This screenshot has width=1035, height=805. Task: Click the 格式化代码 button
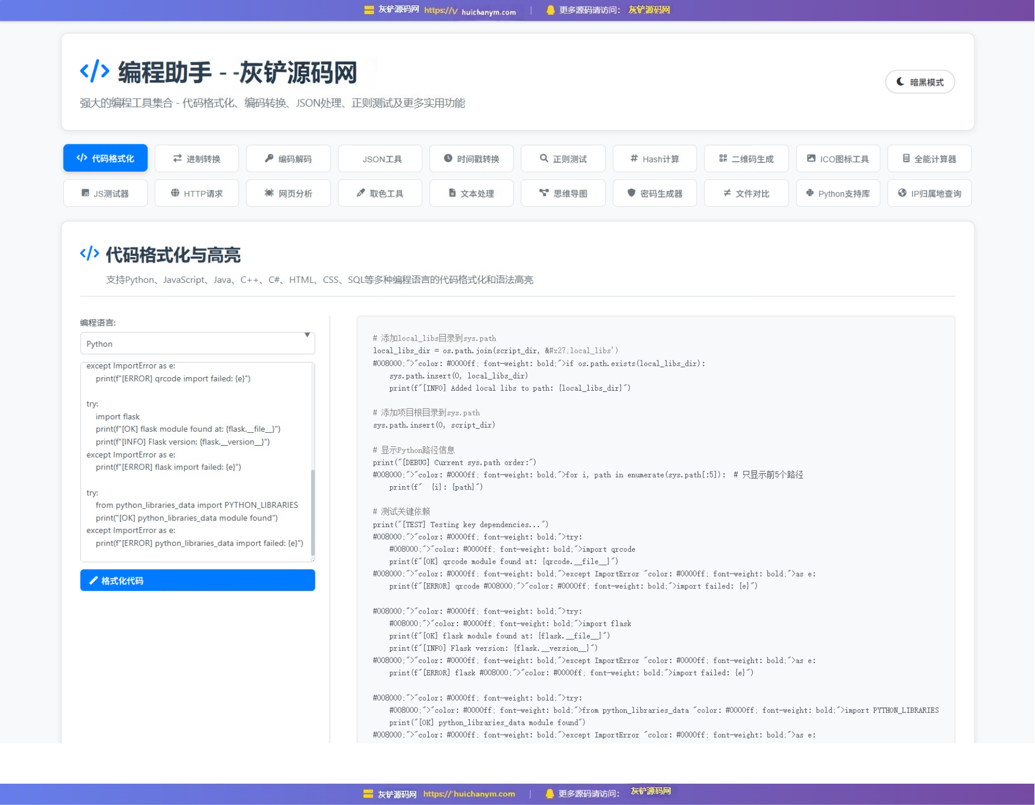[x=198, y=580]
